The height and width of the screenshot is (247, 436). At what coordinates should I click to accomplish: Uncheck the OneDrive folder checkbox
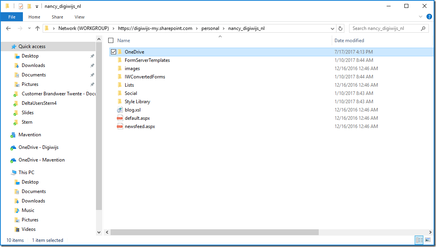pos(113,52)
